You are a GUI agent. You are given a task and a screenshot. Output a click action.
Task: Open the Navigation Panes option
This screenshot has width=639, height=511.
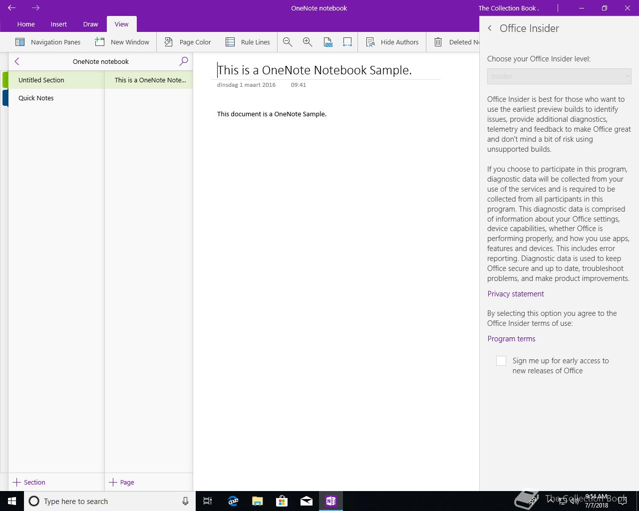coord(48,42)
